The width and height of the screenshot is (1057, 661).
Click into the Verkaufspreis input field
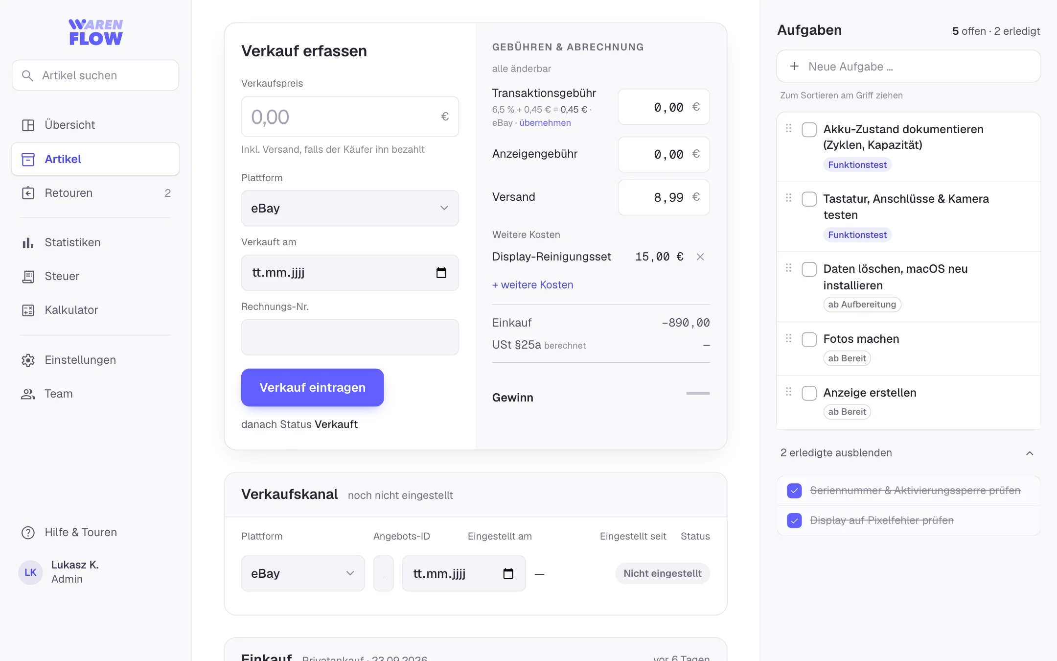pyautogui.click(x=350, y=117)
